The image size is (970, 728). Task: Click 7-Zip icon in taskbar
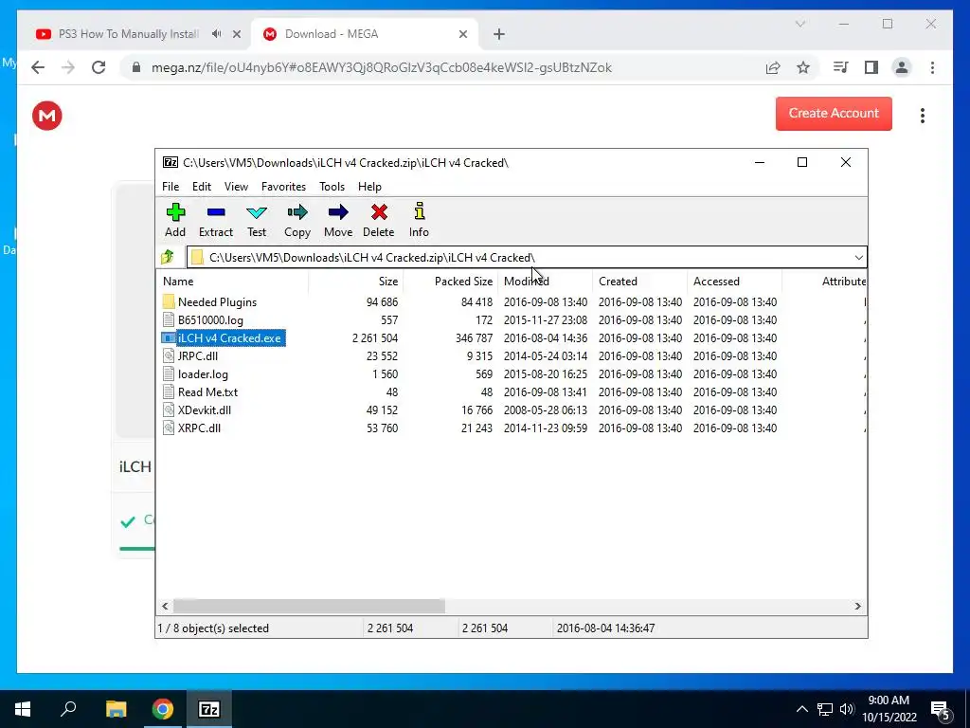click(x=209, y=709)
